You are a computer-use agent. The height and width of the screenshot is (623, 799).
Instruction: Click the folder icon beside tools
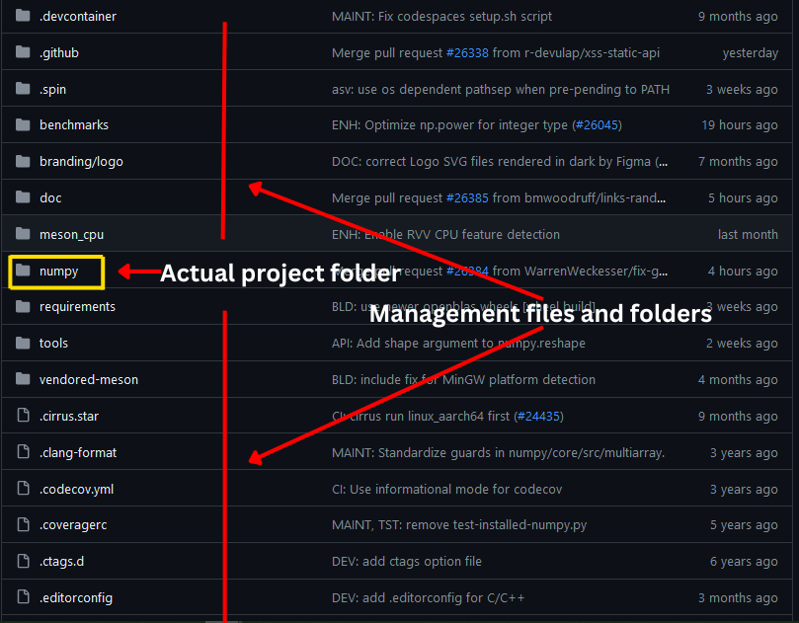click(x=23, y=343)
